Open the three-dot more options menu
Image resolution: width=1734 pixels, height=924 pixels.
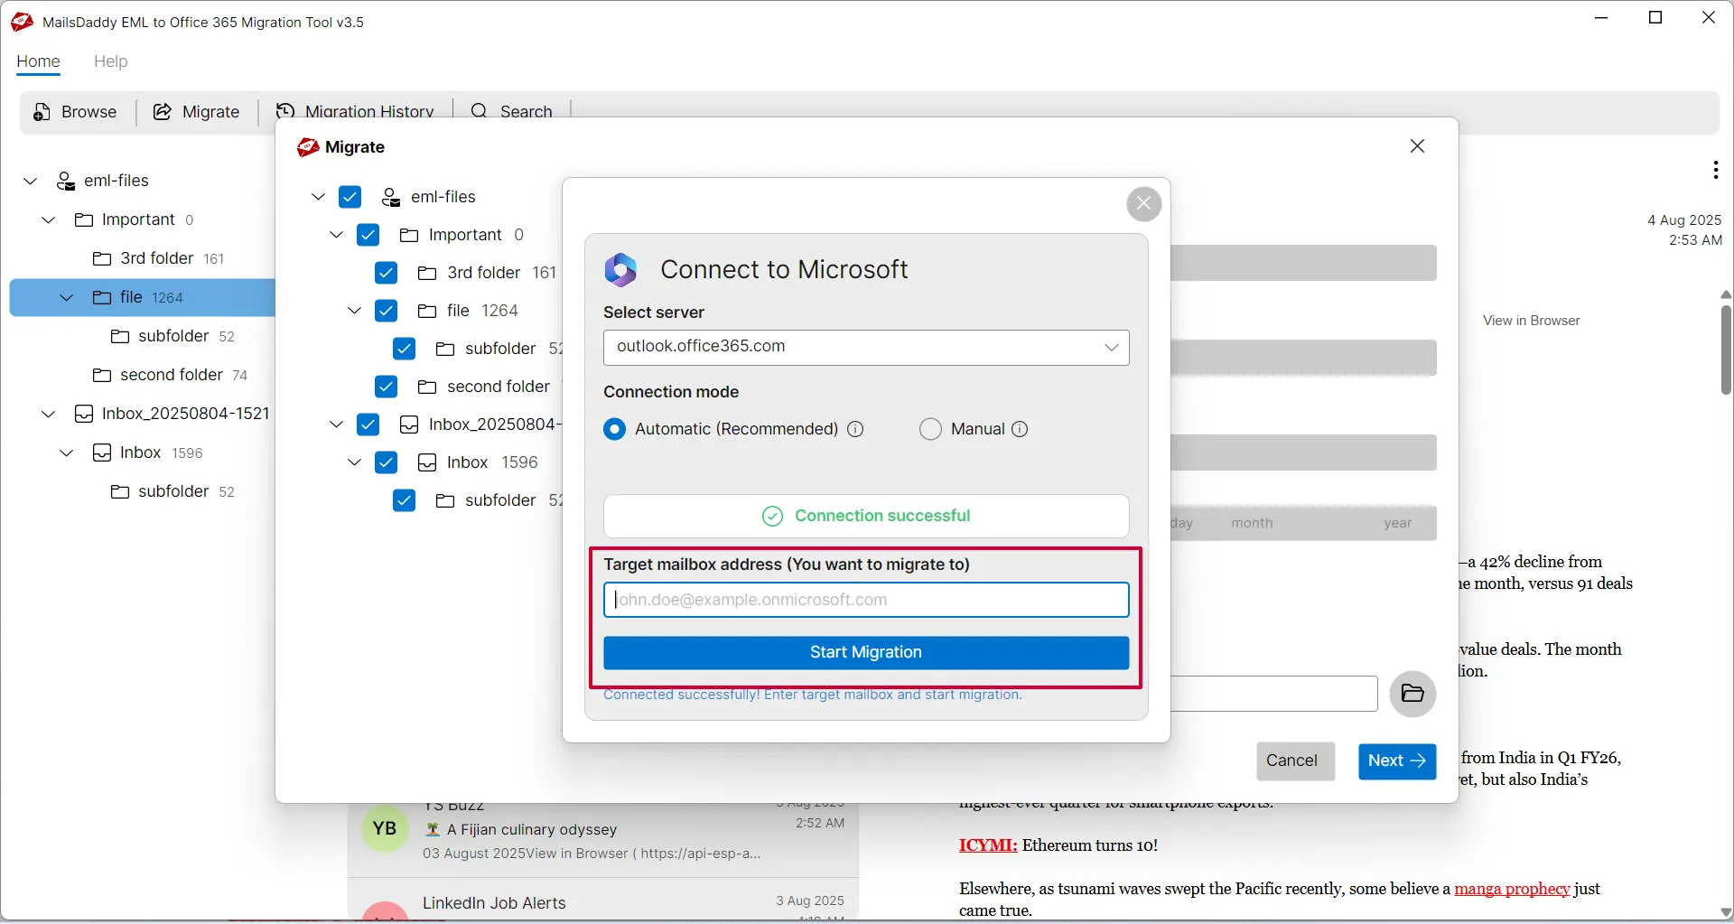[x=1715, y=170]
